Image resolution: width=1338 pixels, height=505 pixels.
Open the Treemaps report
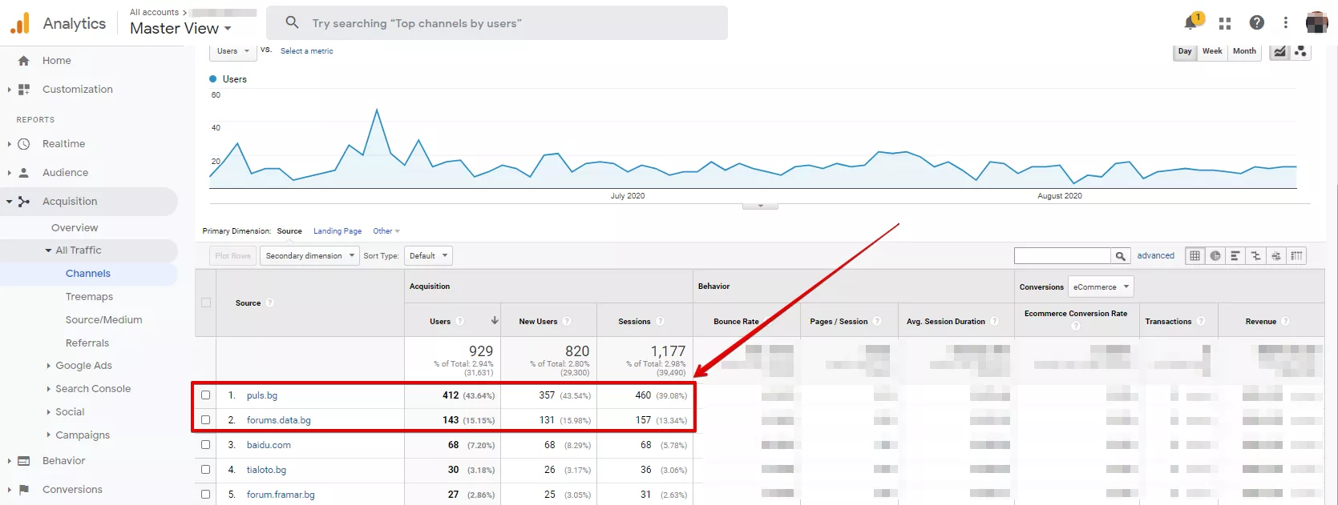click(89, 297)
